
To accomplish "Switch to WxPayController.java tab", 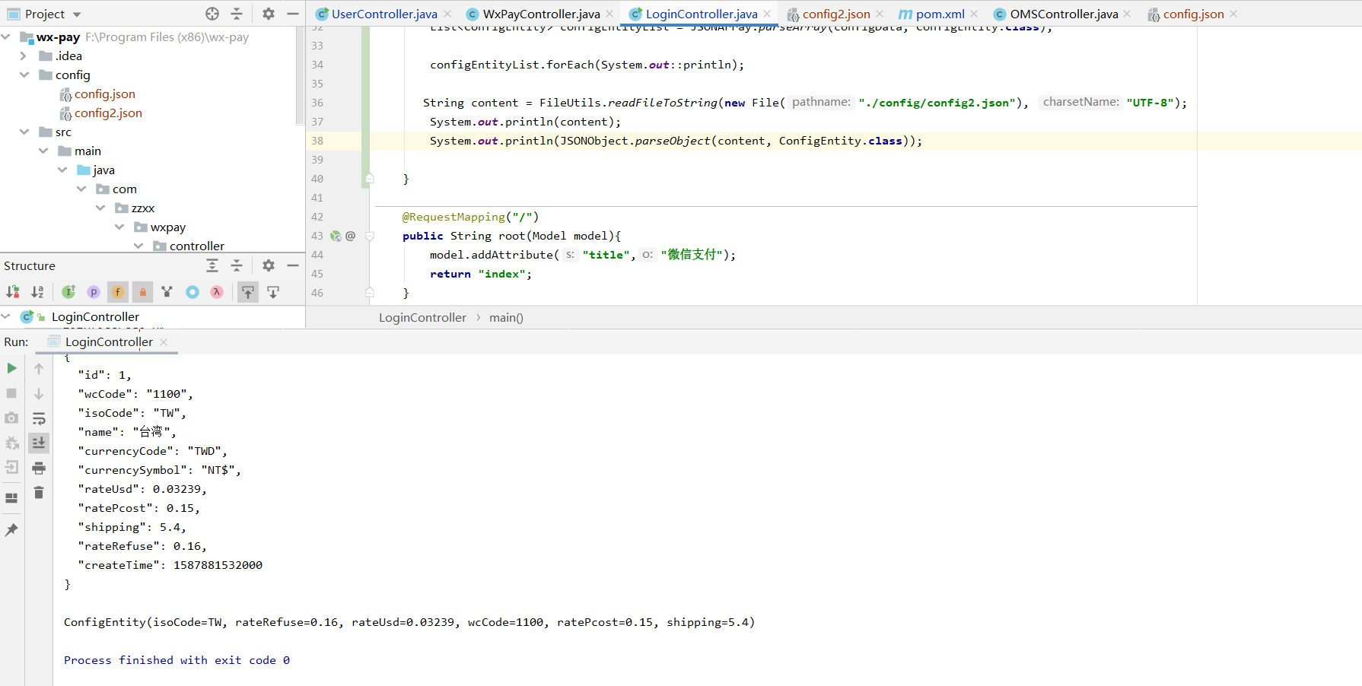I will coord(541,14).
